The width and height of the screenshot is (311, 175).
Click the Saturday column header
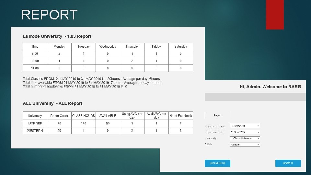[x=181, y=46]
